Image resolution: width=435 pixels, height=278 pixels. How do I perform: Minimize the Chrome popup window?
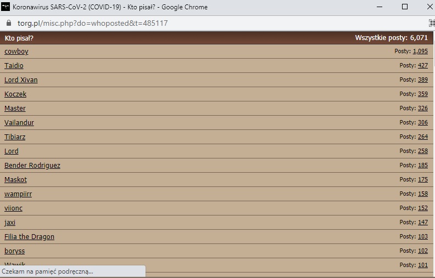tap(380, 7)
